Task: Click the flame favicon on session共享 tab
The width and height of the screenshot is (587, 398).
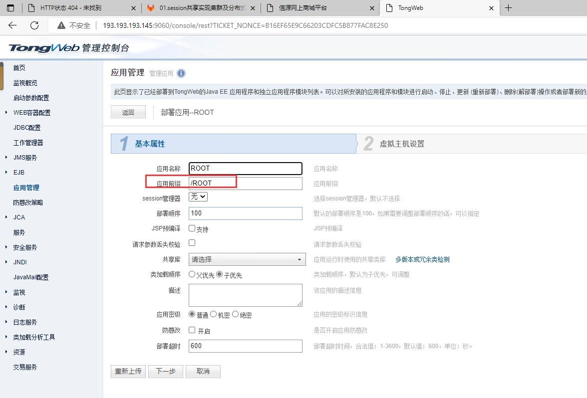Action: [151, 8]
